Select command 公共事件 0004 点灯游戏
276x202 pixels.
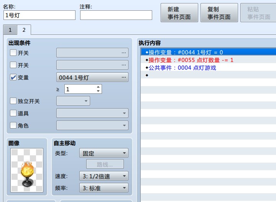tap(209, 68)
